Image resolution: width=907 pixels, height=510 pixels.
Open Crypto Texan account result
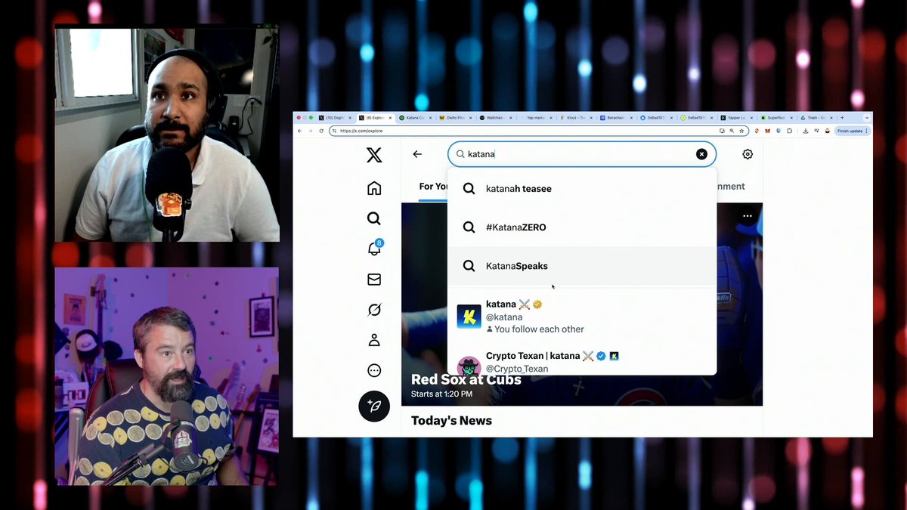pyautogui.click(x=582, y=361)
